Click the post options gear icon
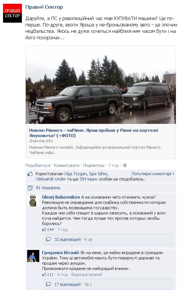188x290 pixels. tap(125, 165)
